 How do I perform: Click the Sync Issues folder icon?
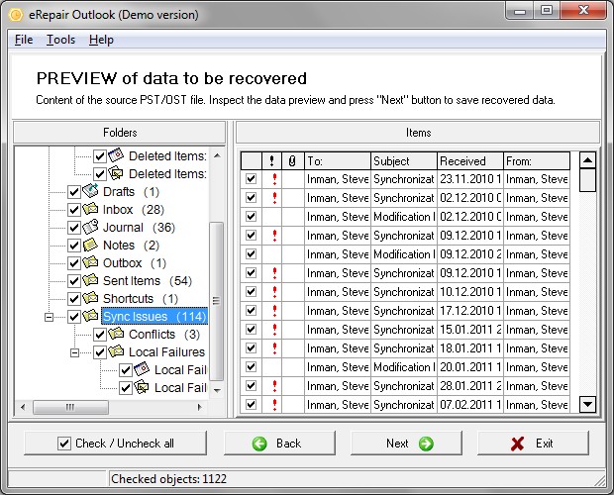(90, 316)
